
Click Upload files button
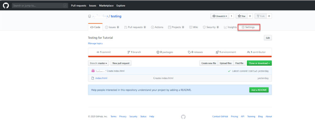pos(226,63)
